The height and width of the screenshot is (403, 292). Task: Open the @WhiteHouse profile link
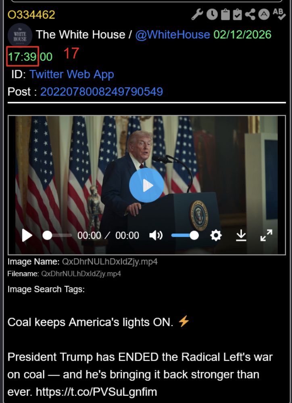[x=172, y=35]
